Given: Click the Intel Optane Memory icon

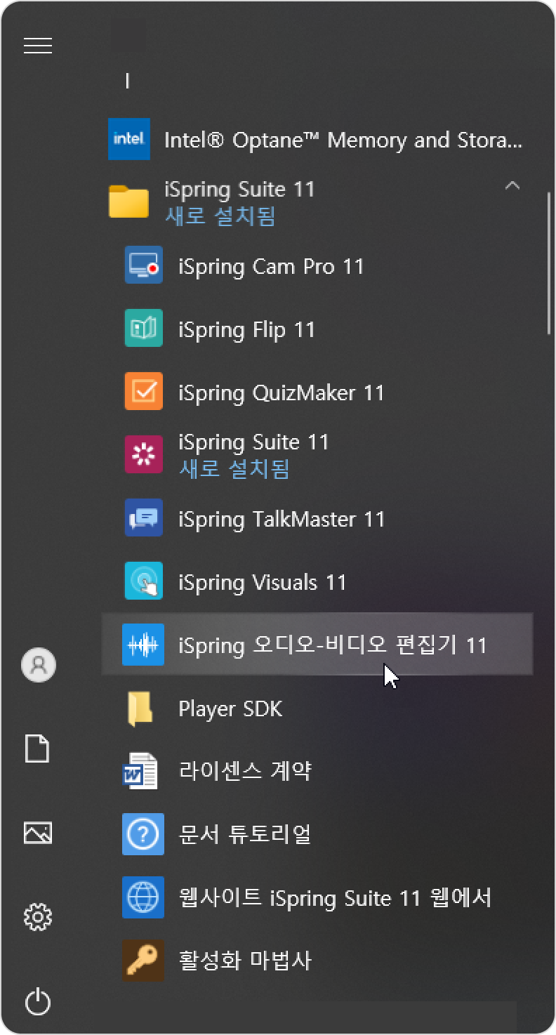Looking at the screenshot, I should (129, 139).
